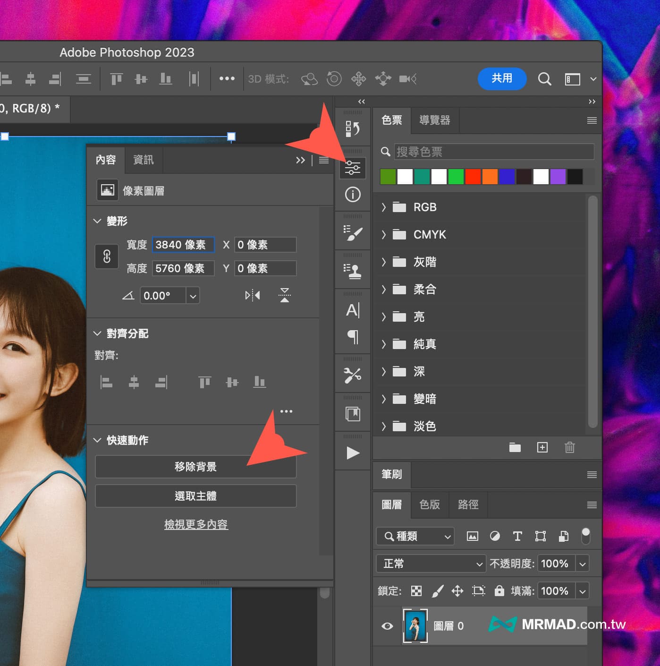Click the 共用 share button
This screenshot has width=660, height=666.
(x=502, y=78)
